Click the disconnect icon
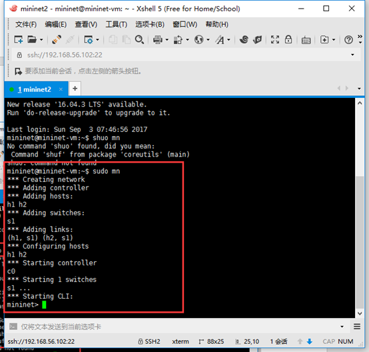The image size is (369, 352). pos(70,39)
